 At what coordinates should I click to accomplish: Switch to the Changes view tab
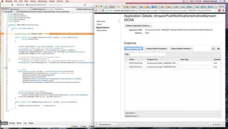(x=12, y=123)
